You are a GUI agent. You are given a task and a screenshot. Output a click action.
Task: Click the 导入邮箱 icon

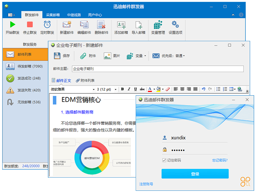tap(139, 25)
